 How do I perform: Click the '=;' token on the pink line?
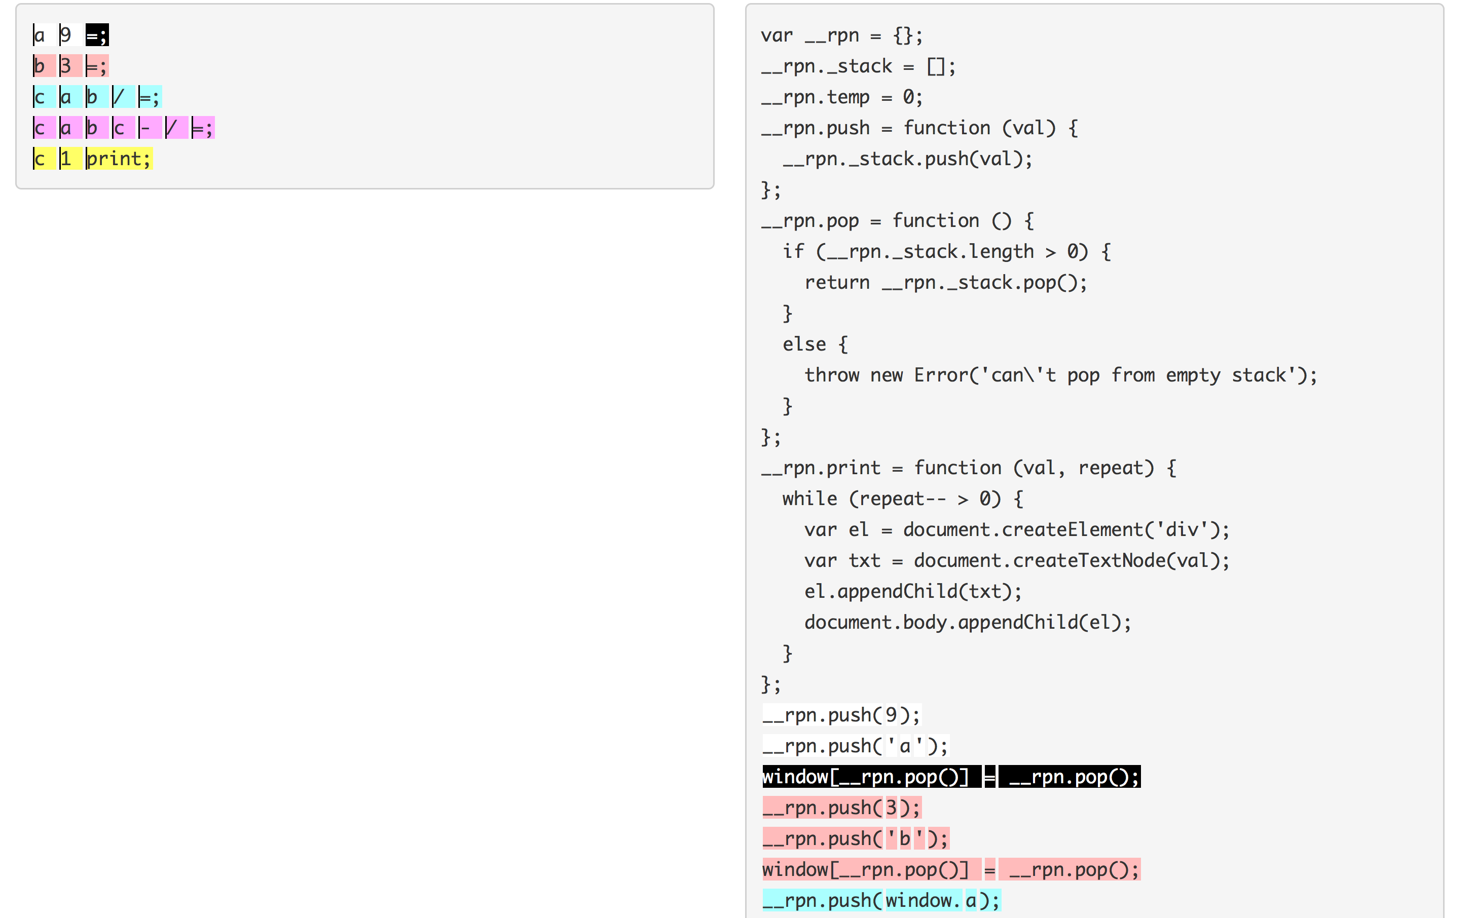(x=97, y=65)
